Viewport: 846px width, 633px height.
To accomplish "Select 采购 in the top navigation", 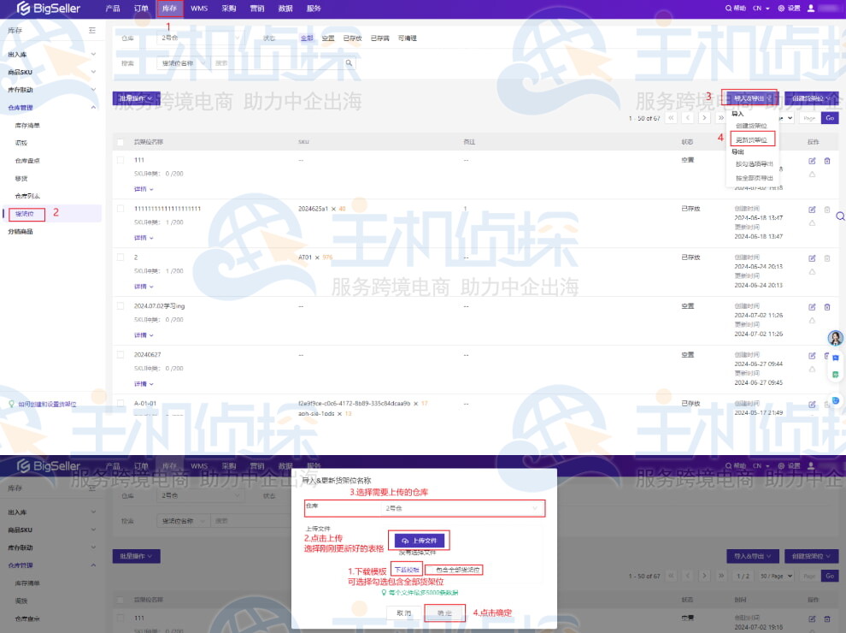I will click(x=229, y=9).
